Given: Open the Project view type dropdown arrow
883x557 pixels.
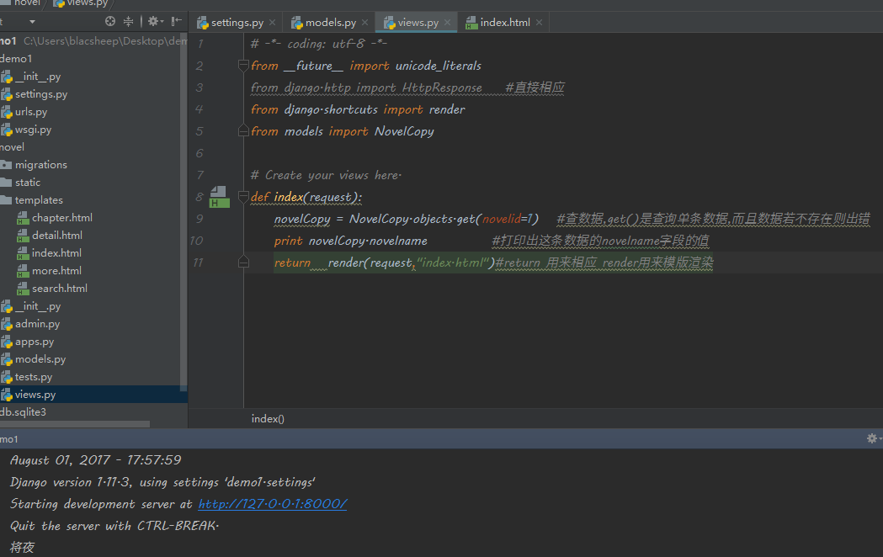Looking at the screenshot, I should click(32, 22).
